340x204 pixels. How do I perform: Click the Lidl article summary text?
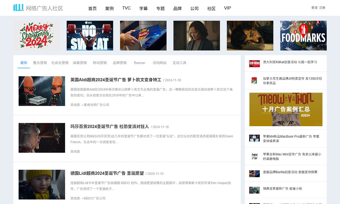(x=151, y=186)
